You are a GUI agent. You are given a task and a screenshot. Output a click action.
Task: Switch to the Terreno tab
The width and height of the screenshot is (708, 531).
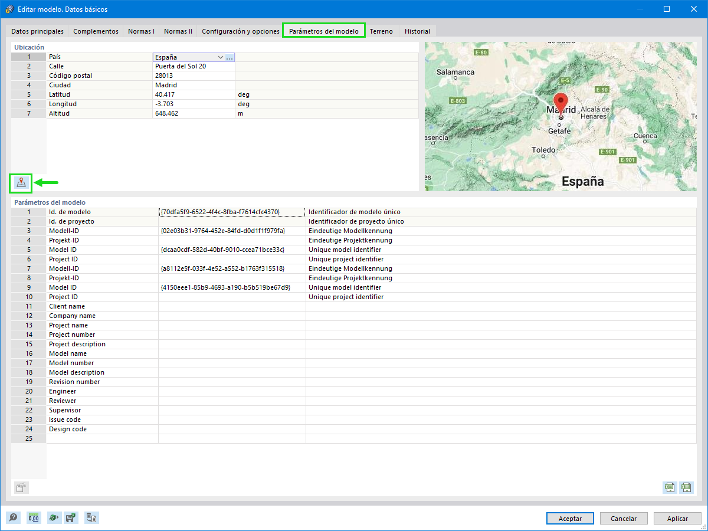pyautogui.click(x=381, y=31)
